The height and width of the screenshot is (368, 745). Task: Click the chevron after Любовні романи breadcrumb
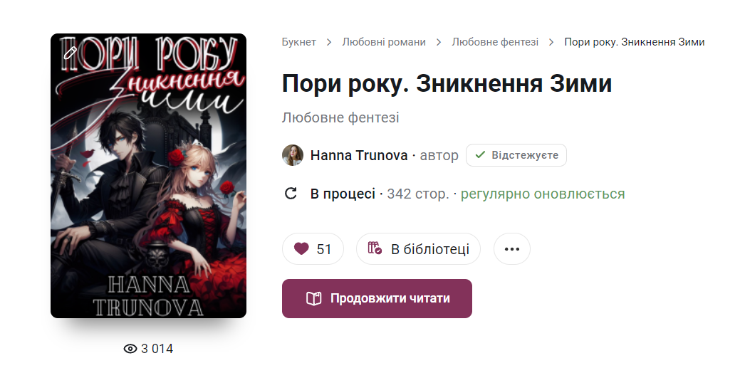(439, 42)
